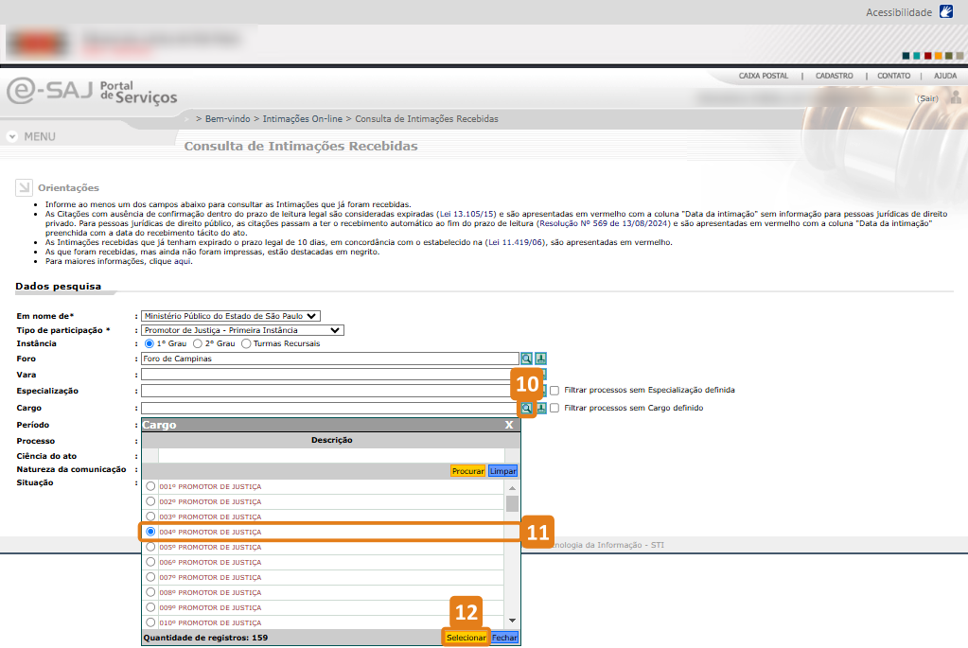Click the dark teal color theme swatch
The image size is (968, 648).
(x=906, y=56)
